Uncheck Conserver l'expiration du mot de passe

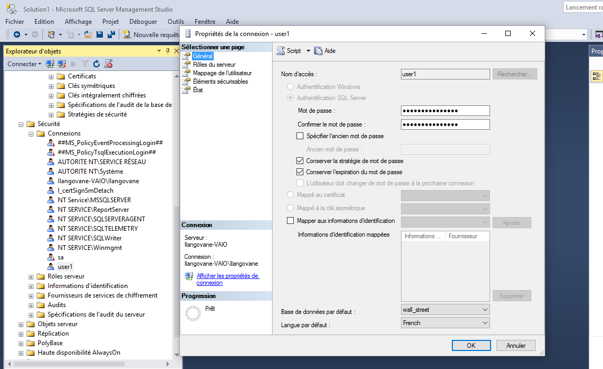coord(301,171)
